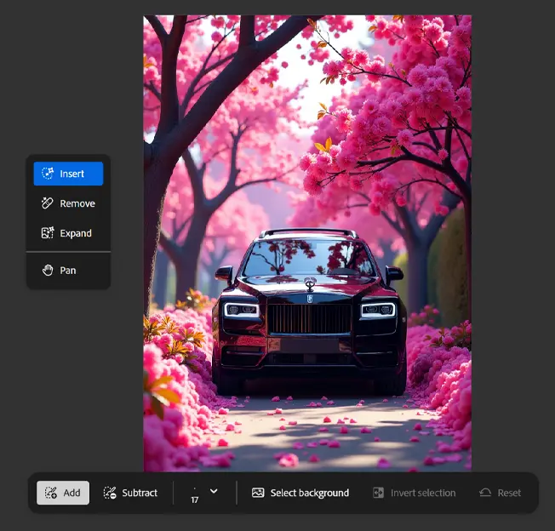The width and height of the screenshot is (555, 531).
Task: Click the Pan hand icon
Action: [x=48, y=271]
